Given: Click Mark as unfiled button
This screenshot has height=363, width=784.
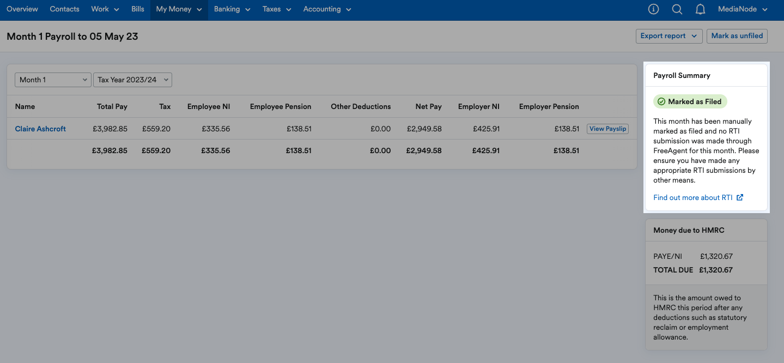Looking at the screenshot, I should click(737, 36).
